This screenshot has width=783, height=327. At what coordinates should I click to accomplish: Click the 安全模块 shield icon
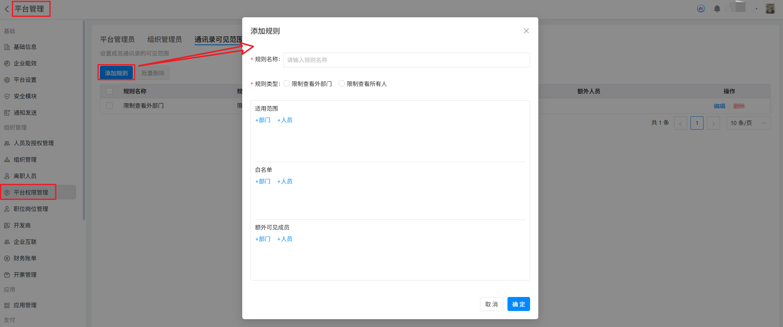pyautogui.click(x=7, y=96)
